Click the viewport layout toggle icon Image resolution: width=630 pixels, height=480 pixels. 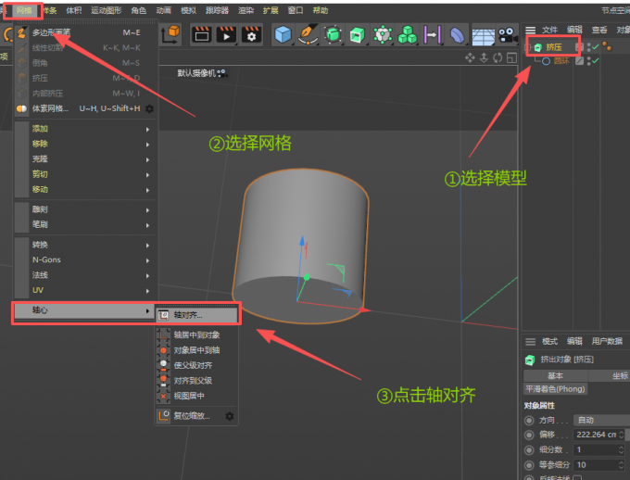click(511, 57)
